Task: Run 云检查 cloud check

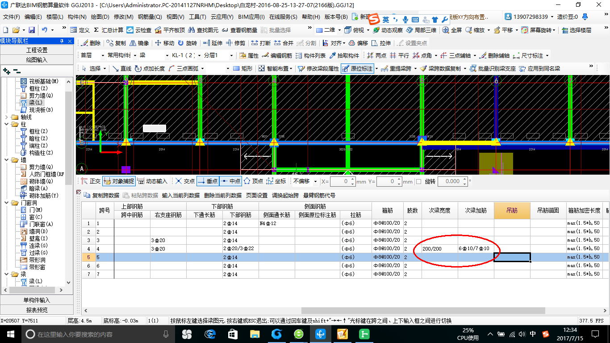Action: (x=138, y=30)
